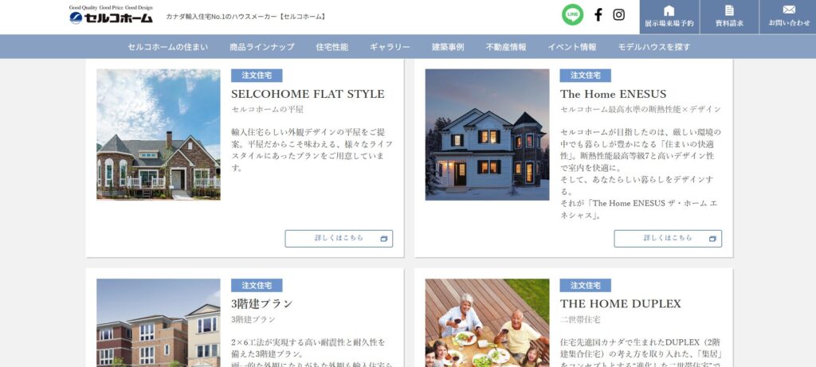The image size is (816, 367).
Task: Select 不動産情報 navigation item
Action: point(506,47)
